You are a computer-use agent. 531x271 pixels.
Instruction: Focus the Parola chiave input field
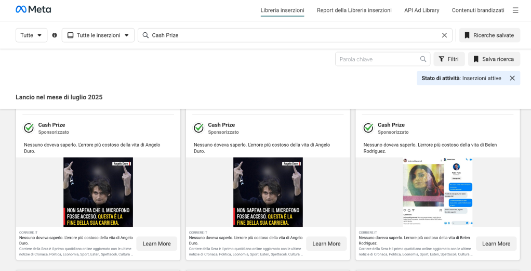pos(377,59)
